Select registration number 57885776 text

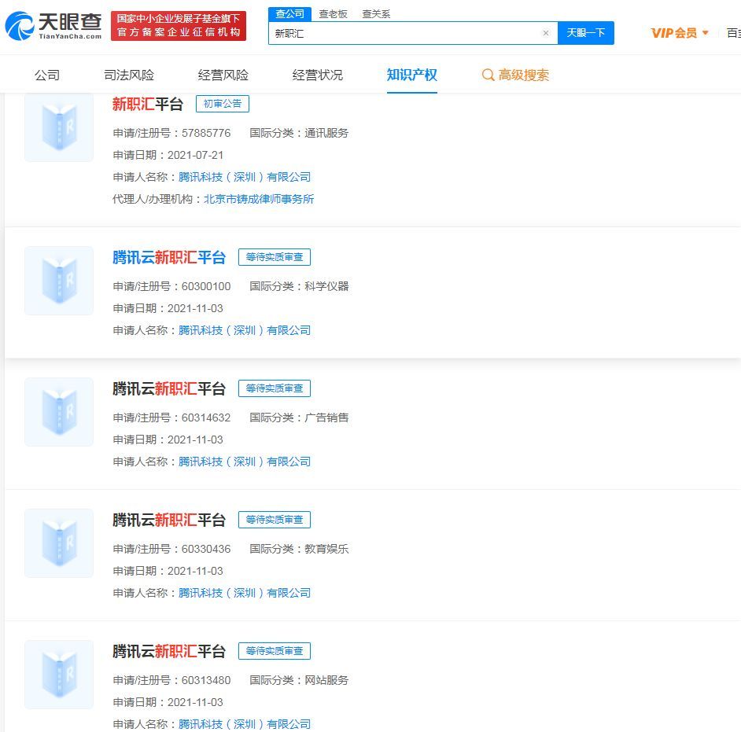[206, 133]
